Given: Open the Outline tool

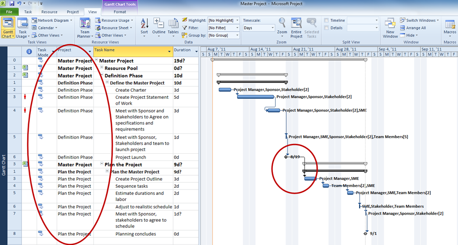Looking at the screenshot, I should [x=159, y=28].
